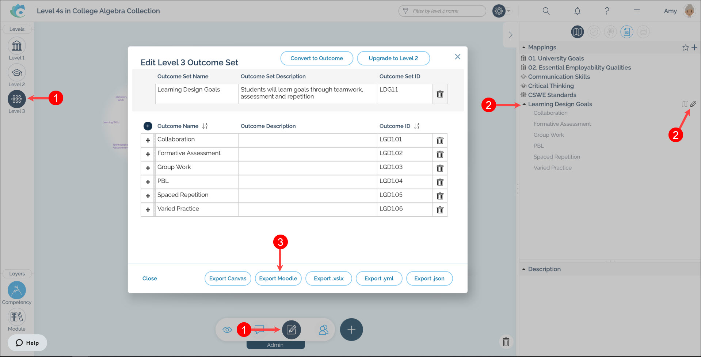Click the Level 3 icon in sidebar
701x357 pixels.
point(17,99)
